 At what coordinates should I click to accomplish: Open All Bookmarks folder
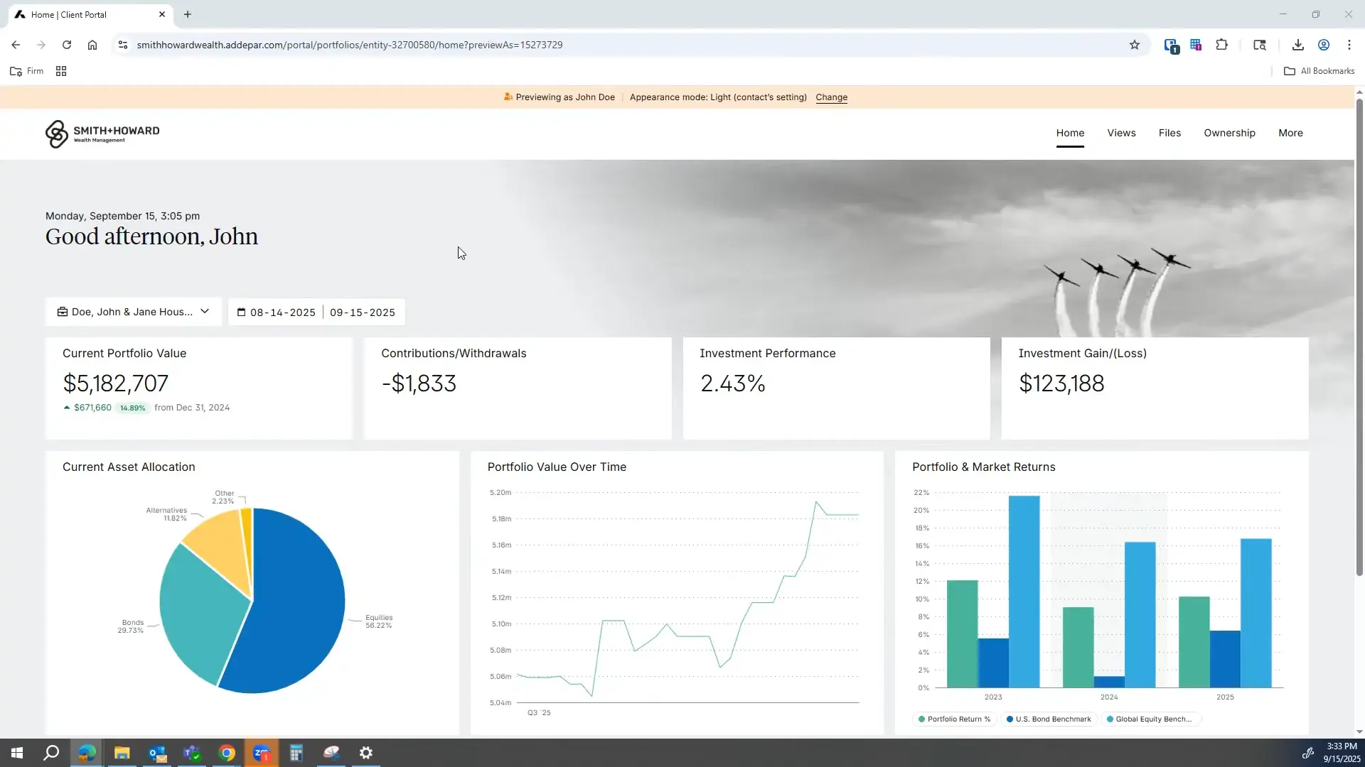(1319, 71)
